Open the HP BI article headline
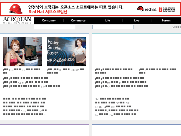 121,82
